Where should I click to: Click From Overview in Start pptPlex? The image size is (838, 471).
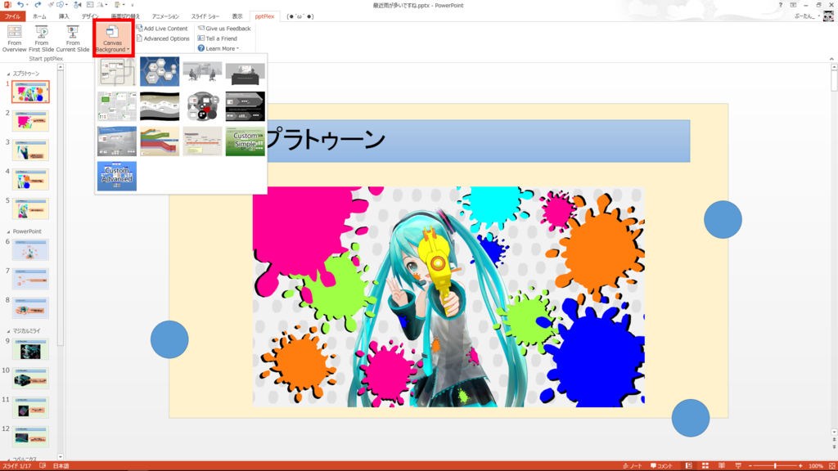[15, 38]
